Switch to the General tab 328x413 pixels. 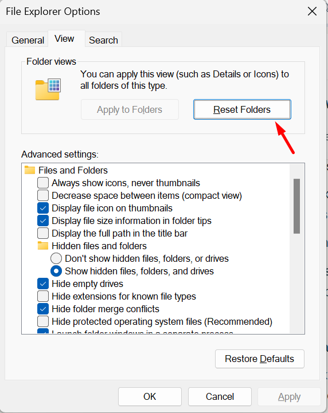(x=28, y=40)
